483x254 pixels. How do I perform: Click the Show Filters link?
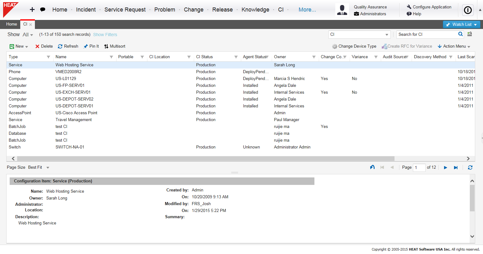coord(105,34)
